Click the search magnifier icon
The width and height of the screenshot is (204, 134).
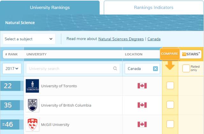pos(115,68)
